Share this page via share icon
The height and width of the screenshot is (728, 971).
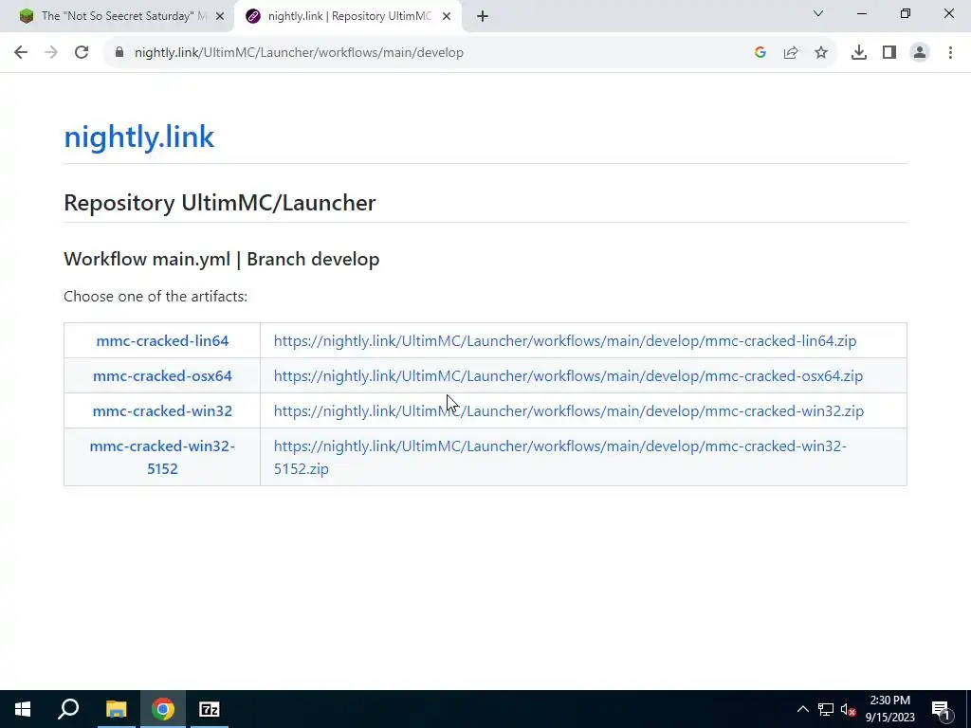tap(791, 53)
